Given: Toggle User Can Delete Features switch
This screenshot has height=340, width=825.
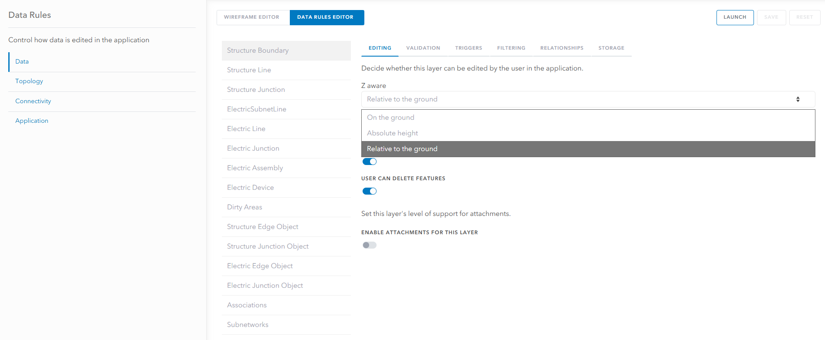Looking at the screenshot, I should coord(370,191).
